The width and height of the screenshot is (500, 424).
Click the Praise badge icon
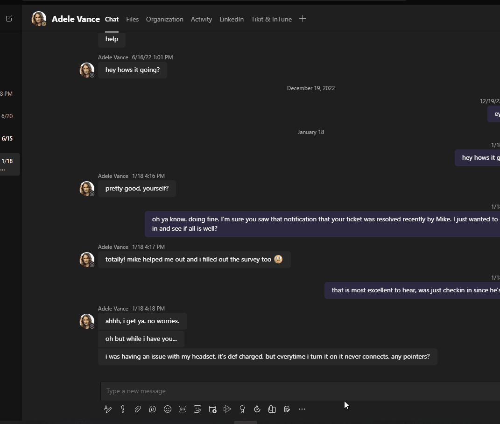click(x=242, y=409)
